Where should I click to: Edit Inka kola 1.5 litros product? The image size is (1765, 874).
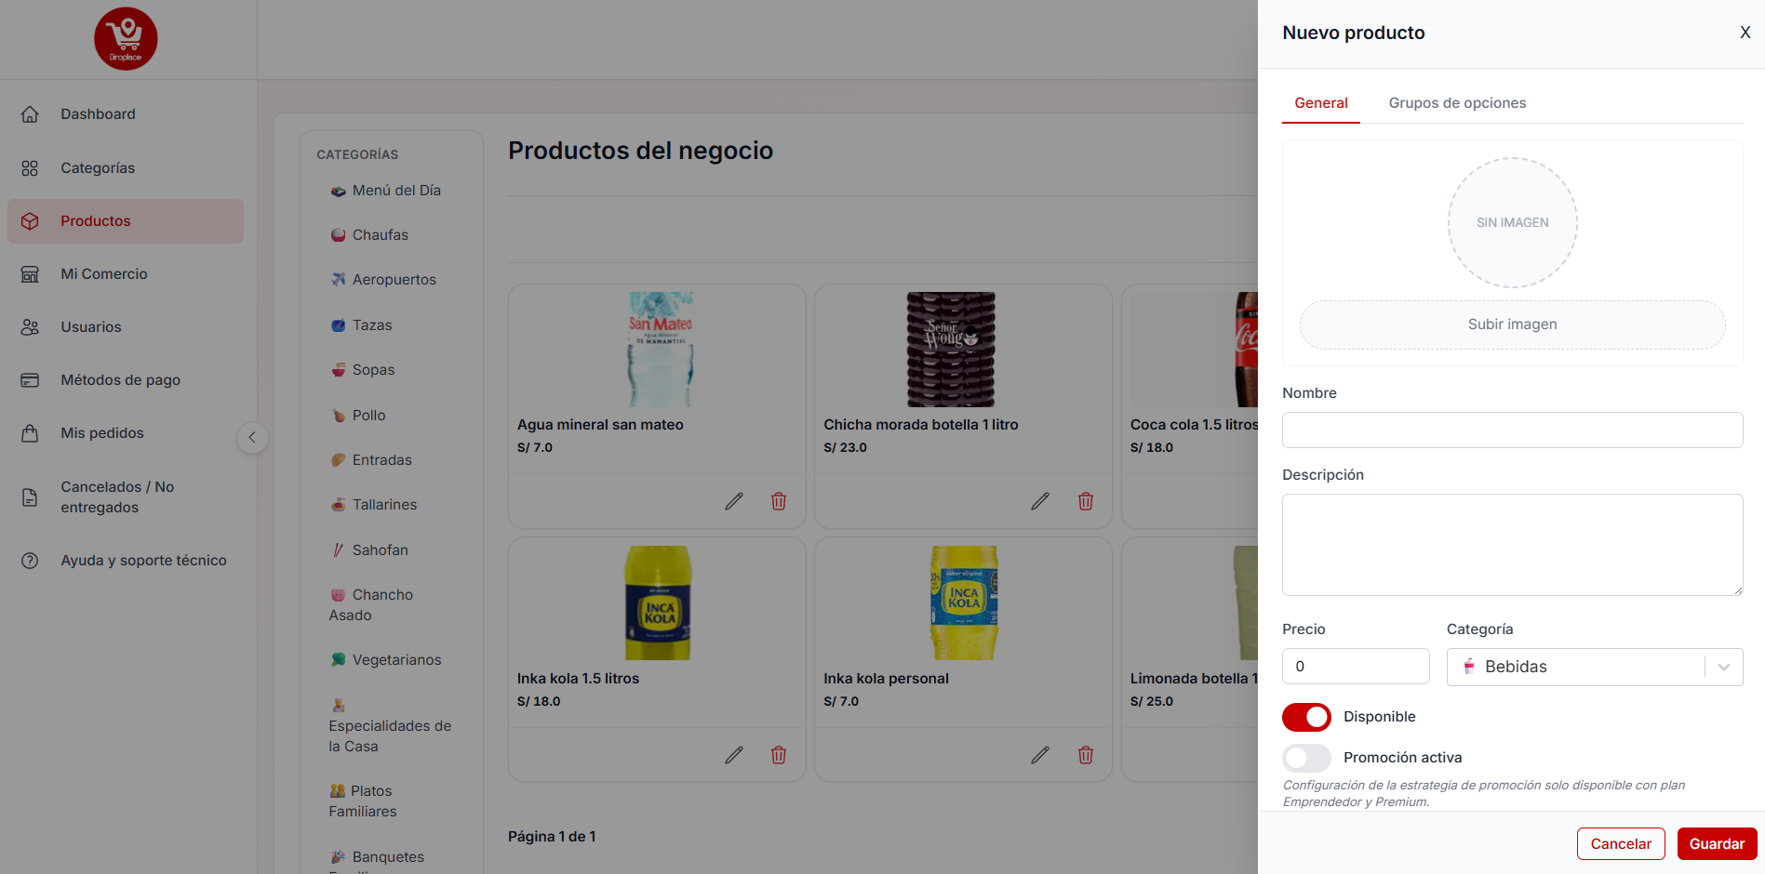(734, 755)
